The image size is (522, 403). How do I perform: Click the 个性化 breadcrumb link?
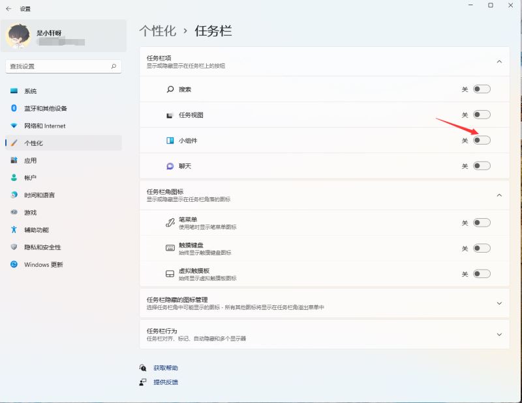(x=158, y=31)
